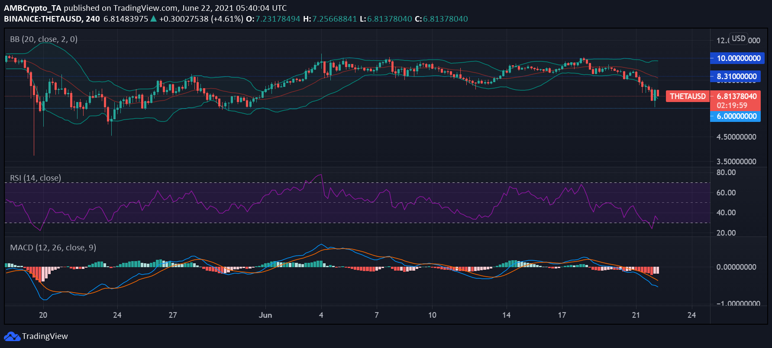Click the TradingView cloud logo icon

[12, 336]
